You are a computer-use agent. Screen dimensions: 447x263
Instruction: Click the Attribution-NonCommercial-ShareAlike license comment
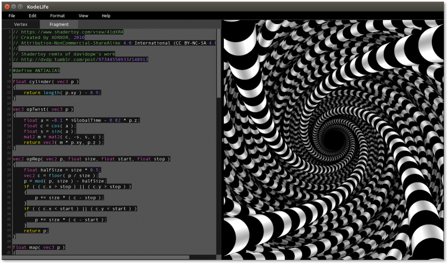point(114,43)
